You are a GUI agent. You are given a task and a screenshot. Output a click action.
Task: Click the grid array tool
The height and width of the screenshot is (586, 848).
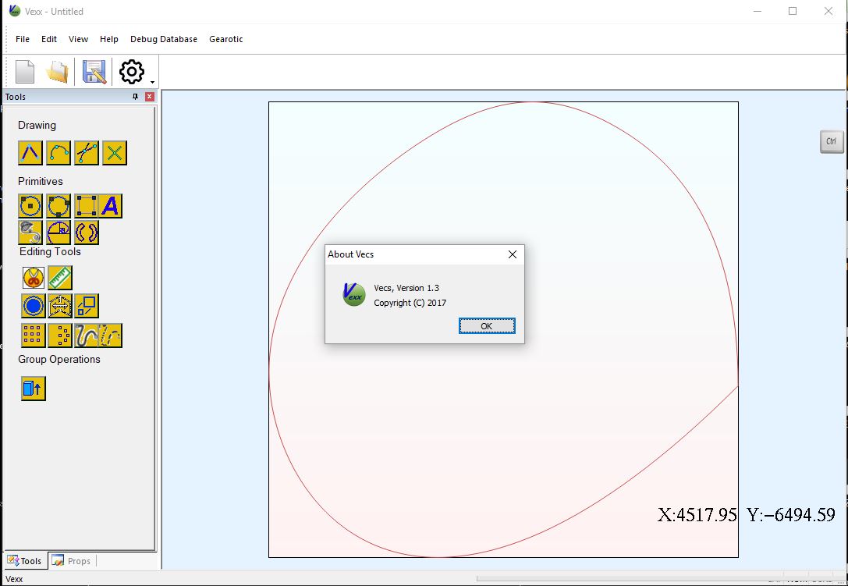[33, 336]
